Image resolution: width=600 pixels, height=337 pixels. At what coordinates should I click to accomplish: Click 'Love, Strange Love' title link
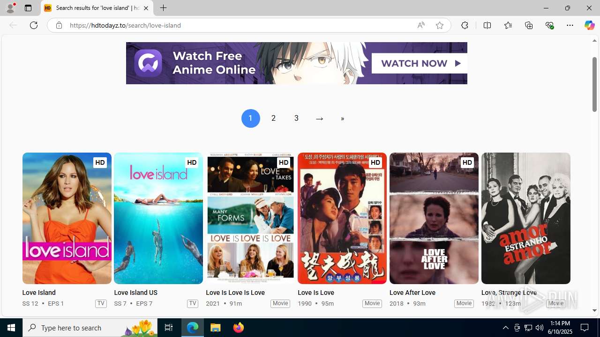509,293
